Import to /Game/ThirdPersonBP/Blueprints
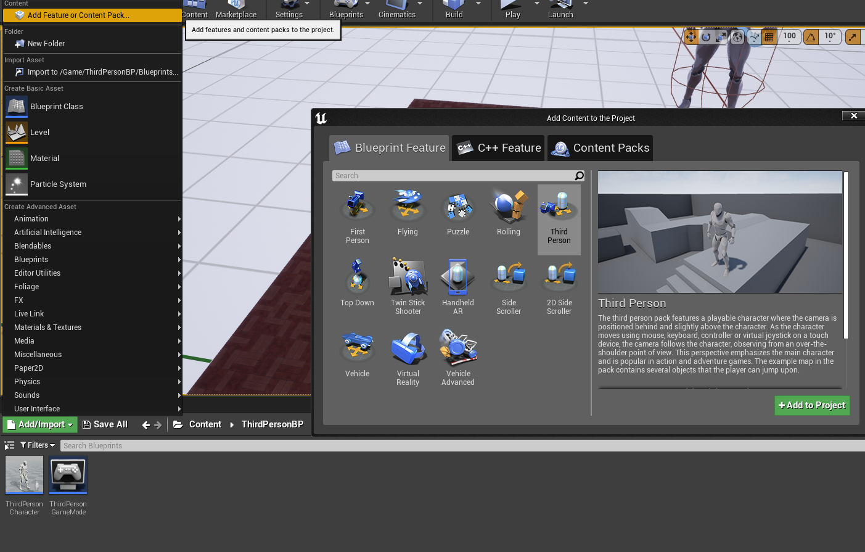This screenshot has width=865, height=552. point(92,72)
